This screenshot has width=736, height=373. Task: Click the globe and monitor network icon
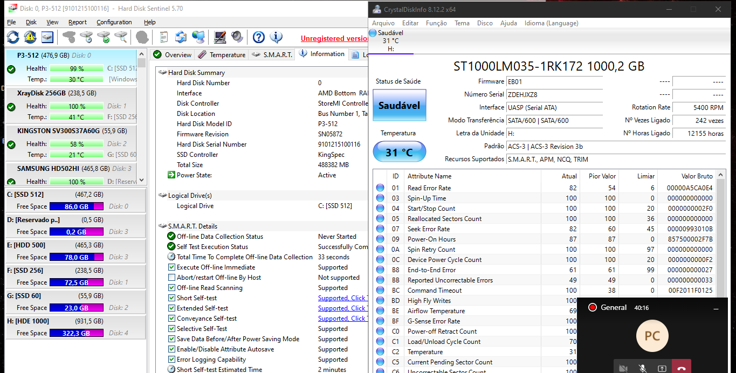(x=198, y=37)
